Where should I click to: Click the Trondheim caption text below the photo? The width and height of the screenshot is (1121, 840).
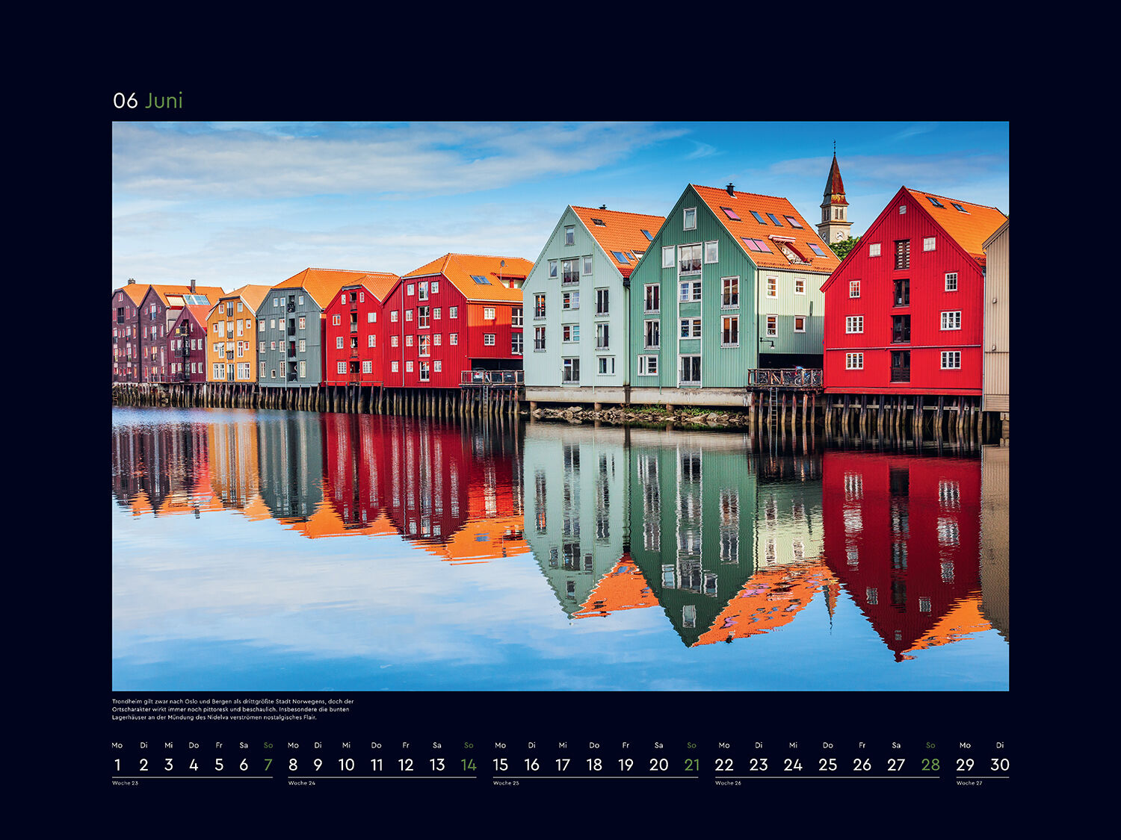232,709
